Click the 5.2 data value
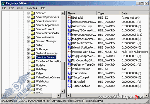This screenshot has width=150, height=104. click(x=124, y=69)
